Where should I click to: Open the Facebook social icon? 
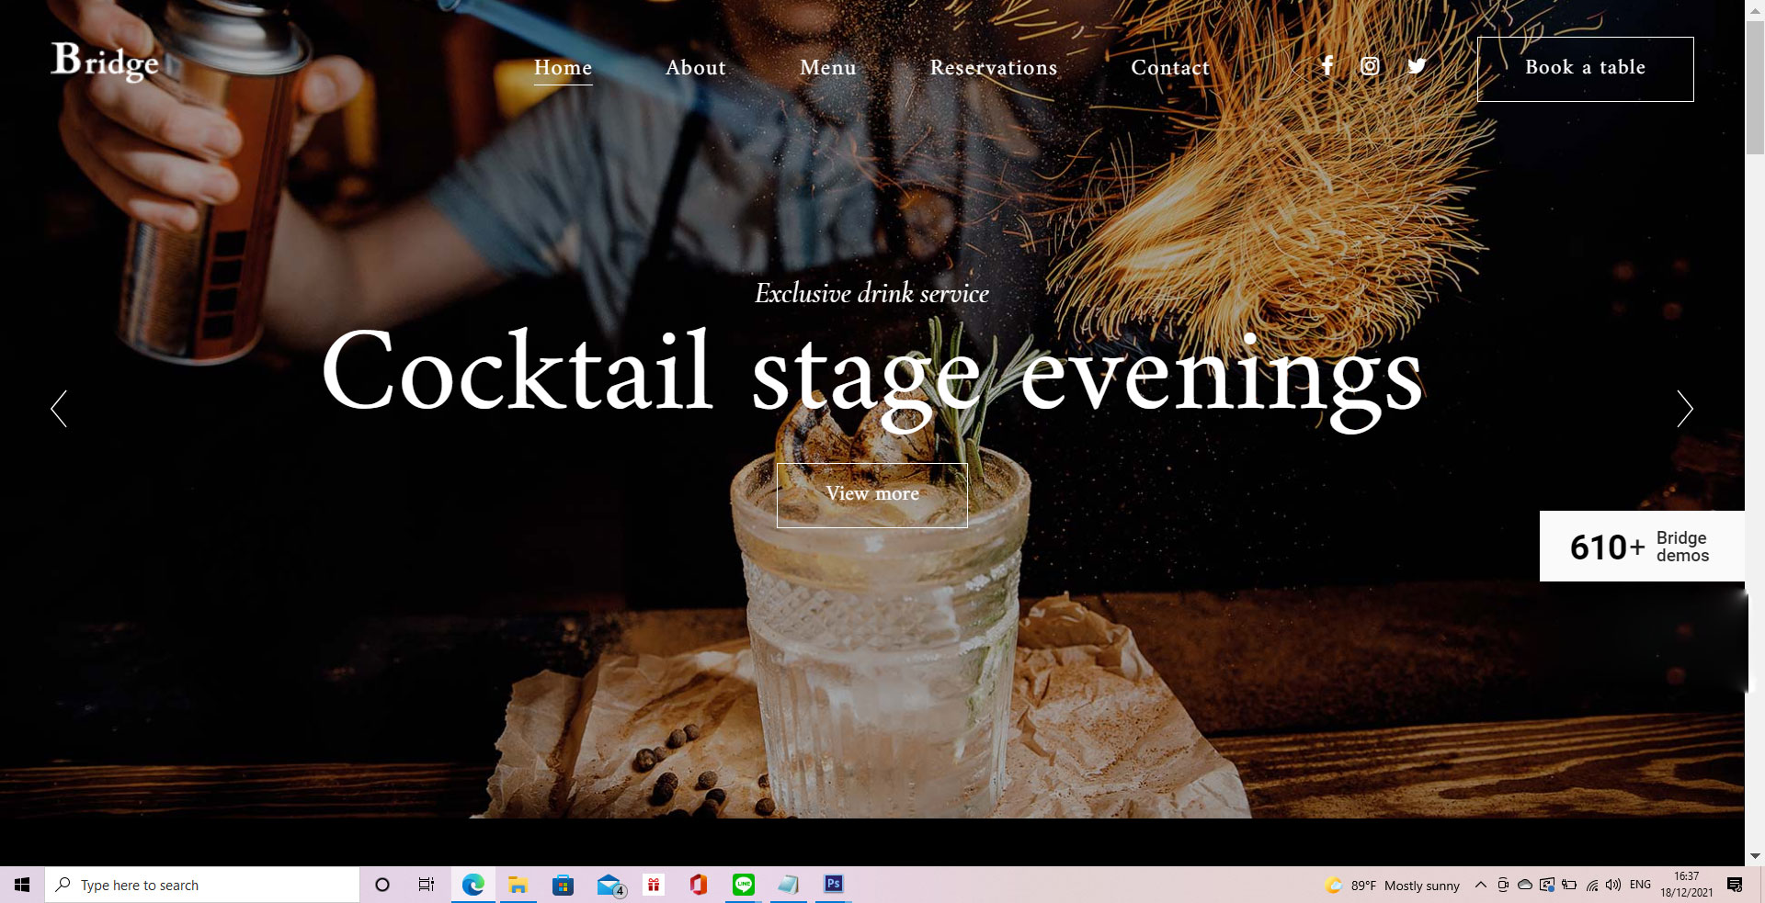tap(1327, 65)
